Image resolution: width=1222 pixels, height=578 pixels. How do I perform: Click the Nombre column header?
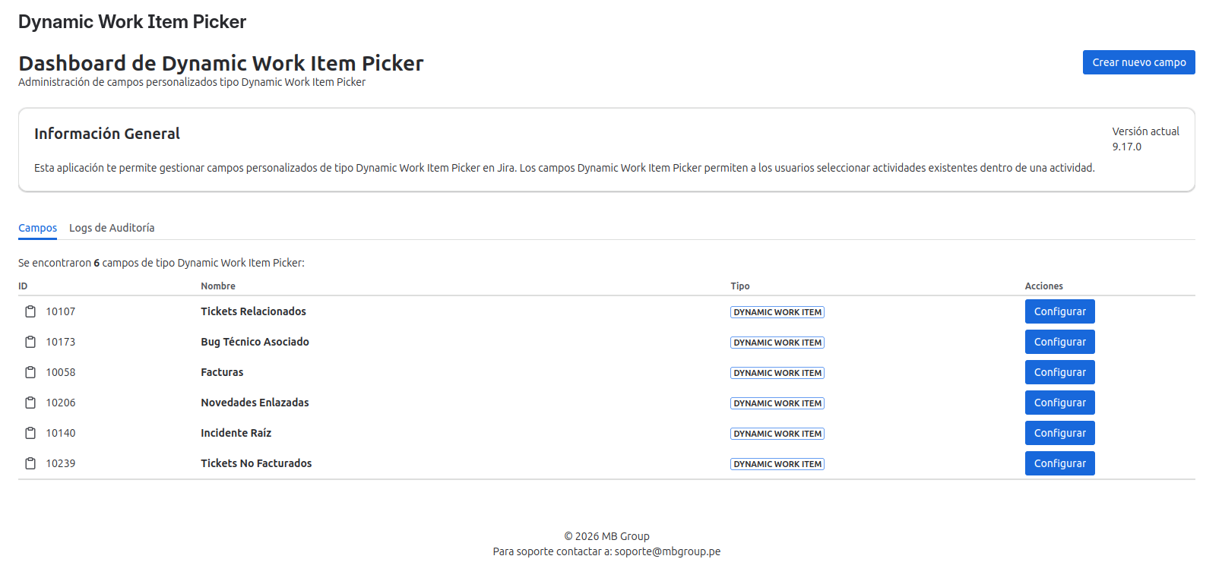pos(218,286)
